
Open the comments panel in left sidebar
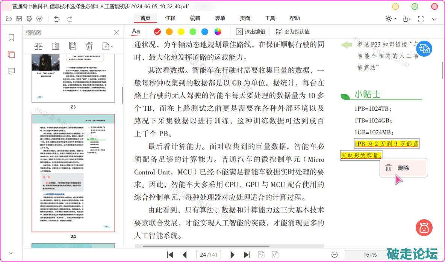[11, 71]
